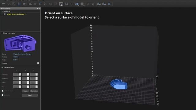Toggle the checkbox left of Land button
The image size is (196, 110).
coord(3,95)
